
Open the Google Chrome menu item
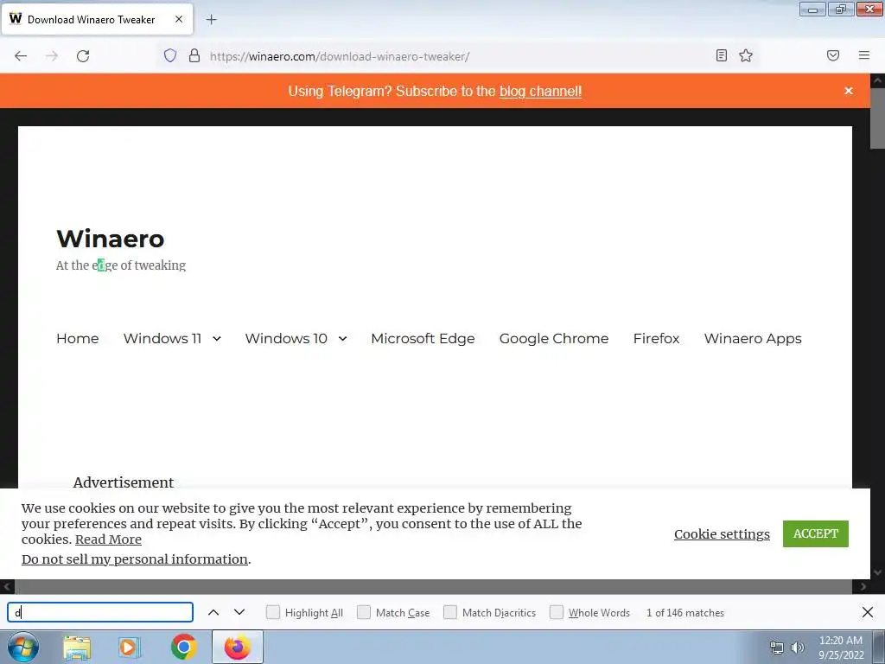tap(554, 338)
